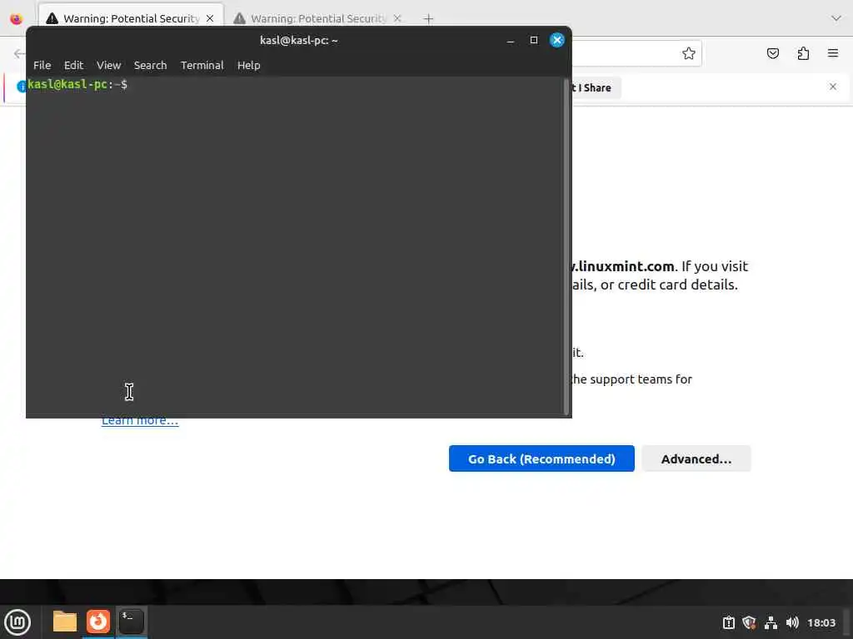Open the Terminal menu in menubar
The height and width of the screenshot is (639, 853).
pos(202,65)
